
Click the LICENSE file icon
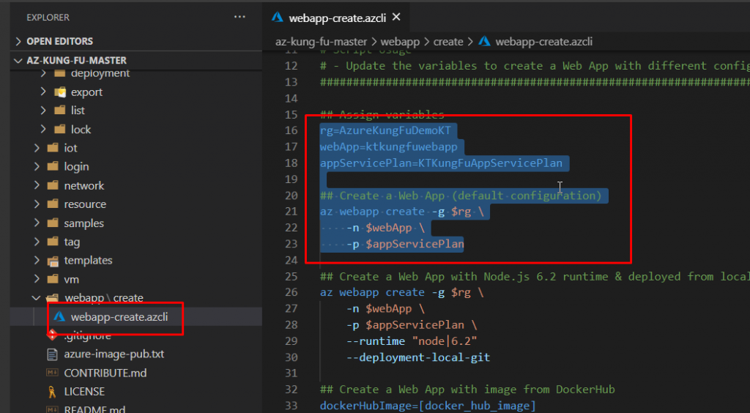pos(52,392)
